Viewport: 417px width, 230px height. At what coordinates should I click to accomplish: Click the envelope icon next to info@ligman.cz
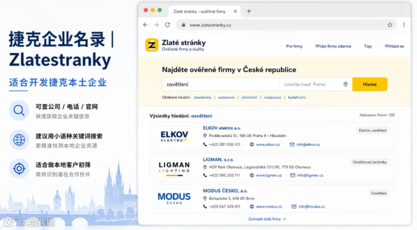[x=292, y=175]
